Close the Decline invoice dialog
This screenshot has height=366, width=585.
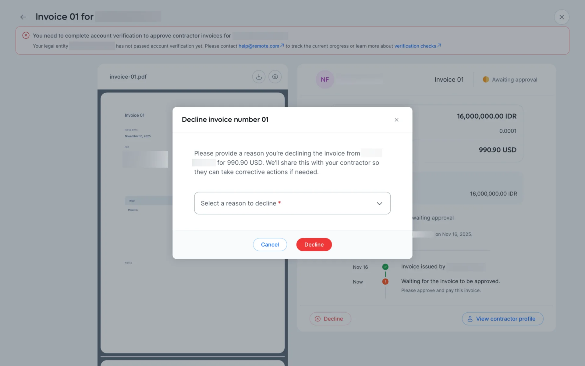point(396,120)
